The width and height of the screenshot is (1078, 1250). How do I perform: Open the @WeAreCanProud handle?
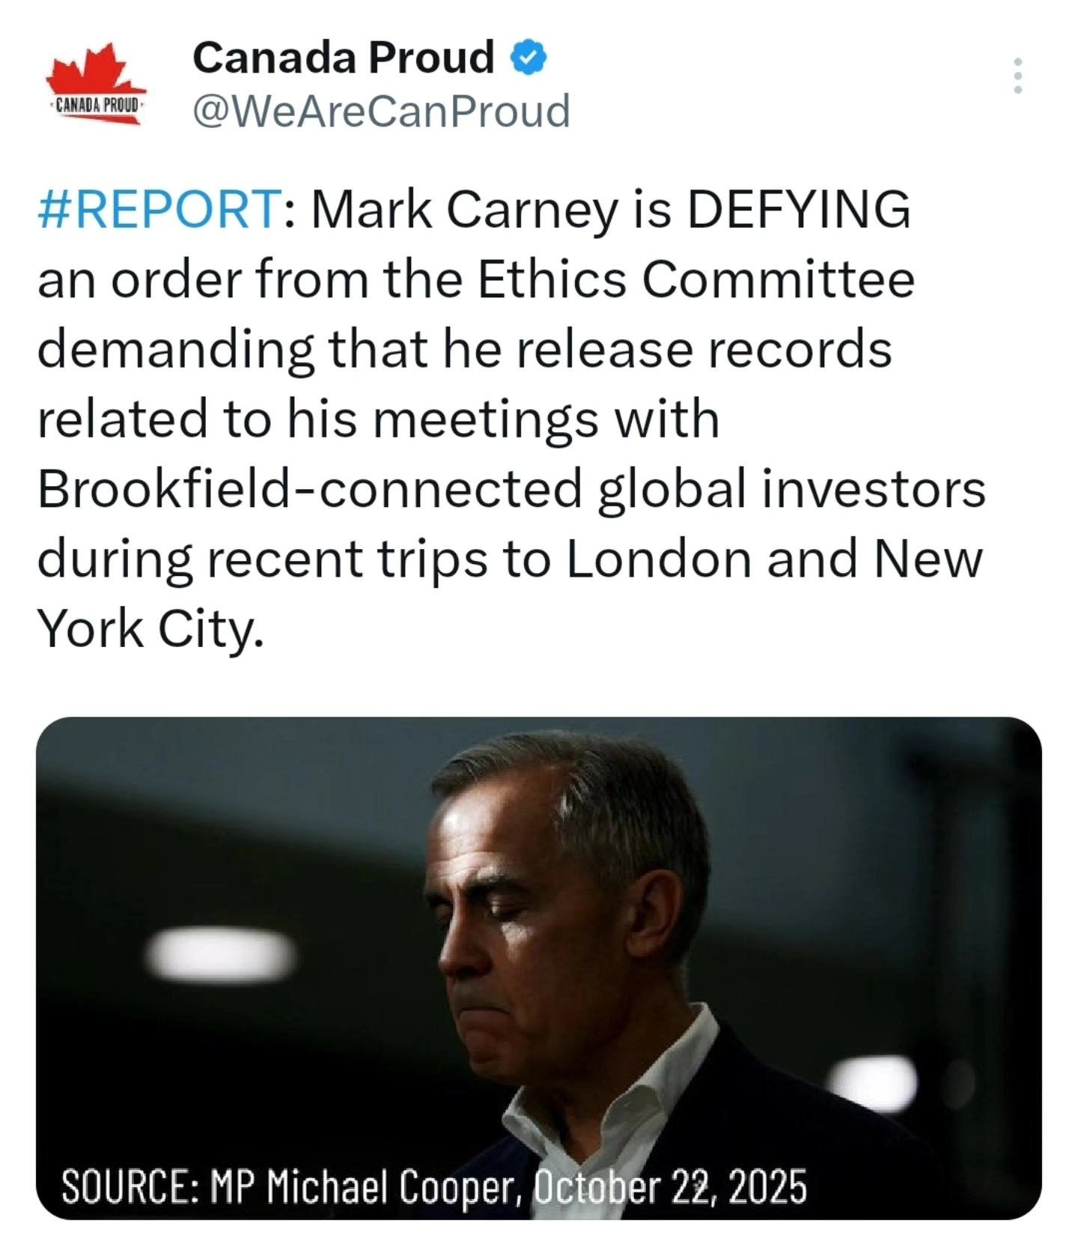(x=381, y=112)
